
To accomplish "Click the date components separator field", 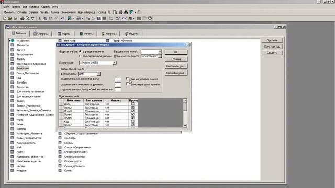I will (118, 79).
